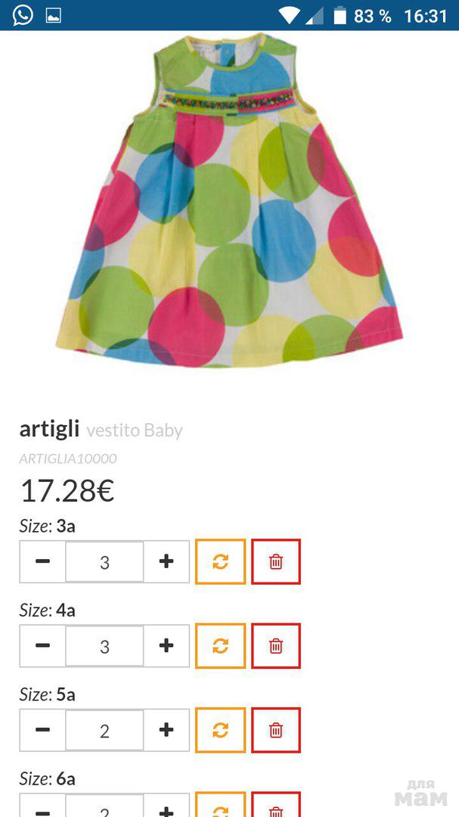Refresh quantity for size 3a

click(x=220, y=561)
